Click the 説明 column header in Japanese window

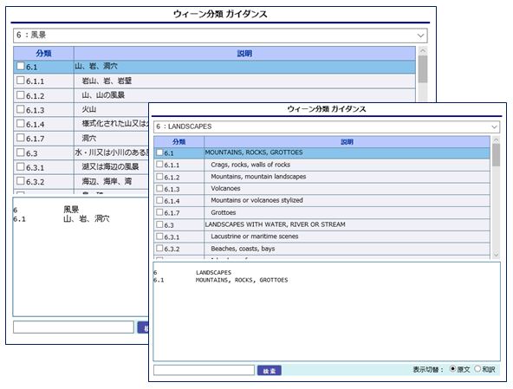[244, 54]
